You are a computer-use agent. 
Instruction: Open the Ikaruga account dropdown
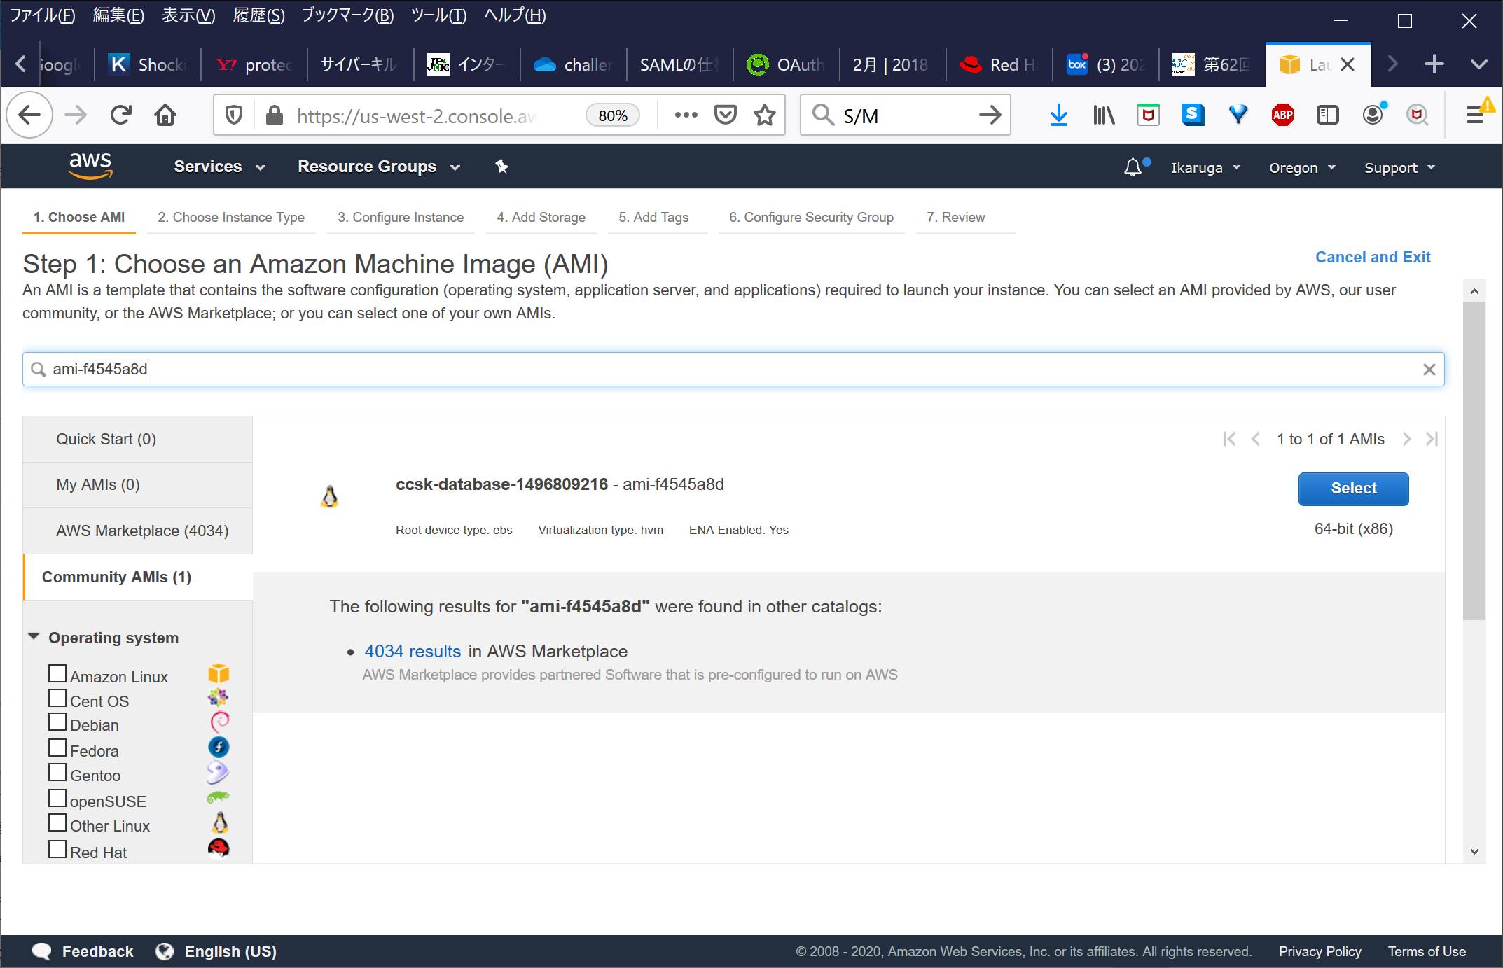[1205, 168]
